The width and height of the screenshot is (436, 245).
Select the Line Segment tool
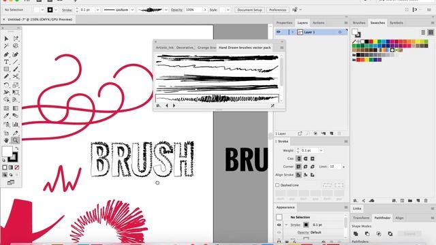click(16, 62)
